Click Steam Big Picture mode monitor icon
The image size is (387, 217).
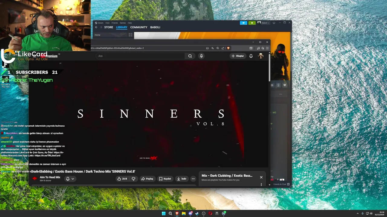pos(274,23)
